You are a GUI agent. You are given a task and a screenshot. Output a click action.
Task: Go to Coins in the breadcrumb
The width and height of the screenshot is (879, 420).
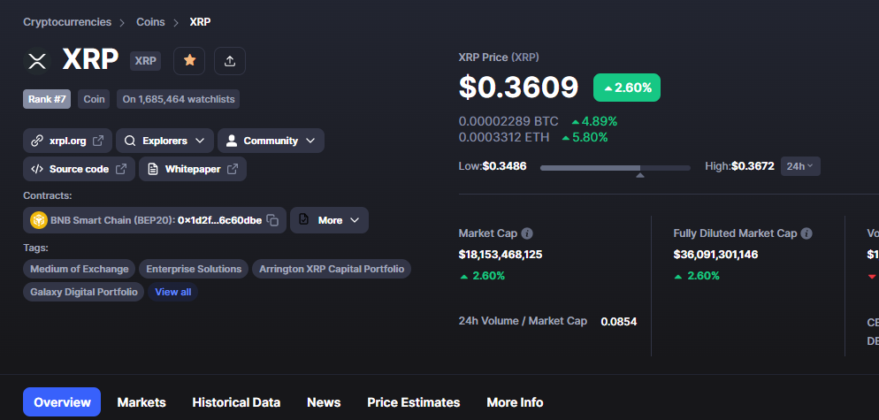150,22
